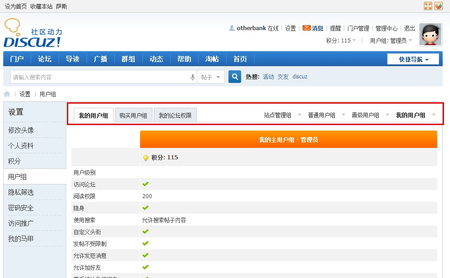This screenshot has width=450, height=278.
Task: Open the 消息 envelope messages link
Action: [x=313, y=28]
